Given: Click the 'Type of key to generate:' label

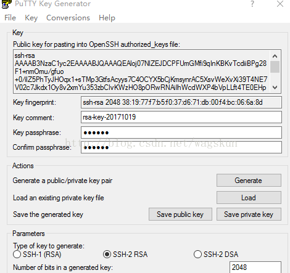Looking at the screenshot, I should 49,246.
